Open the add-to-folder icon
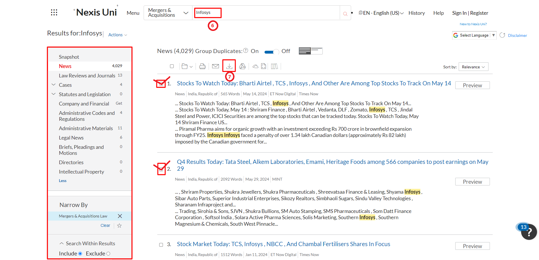Viewport: 539px width, 260px height. [184, 66]
